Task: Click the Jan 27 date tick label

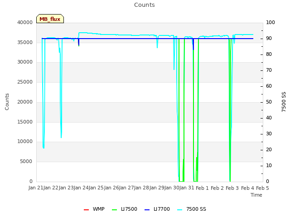Action: [126, 188]
